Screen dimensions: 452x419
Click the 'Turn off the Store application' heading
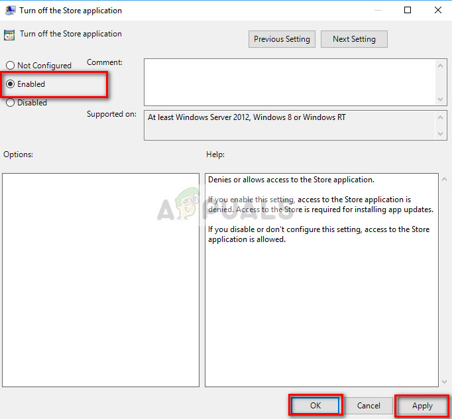71,34
